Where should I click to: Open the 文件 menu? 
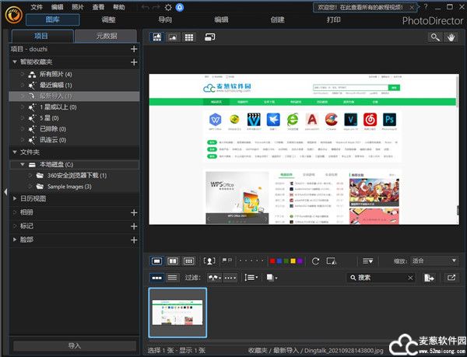click(x=37, y=6)
